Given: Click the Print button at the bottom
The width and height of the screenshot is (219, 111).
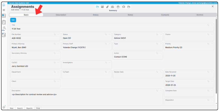Looking at the screenshot, I should pos(38,108).
